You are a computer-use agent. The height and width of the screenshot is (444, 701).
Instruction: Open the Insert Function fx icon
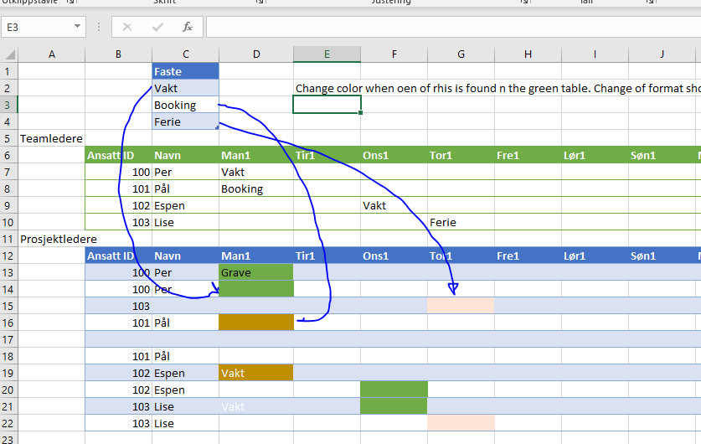point(188,28)
